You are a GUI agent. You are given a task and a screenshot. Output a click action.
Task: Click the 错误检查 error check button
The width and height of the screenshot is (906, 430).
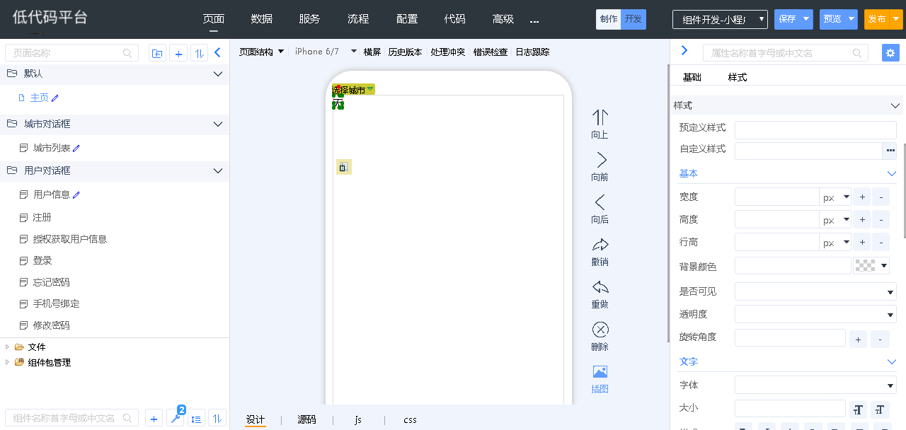point(491,52)
